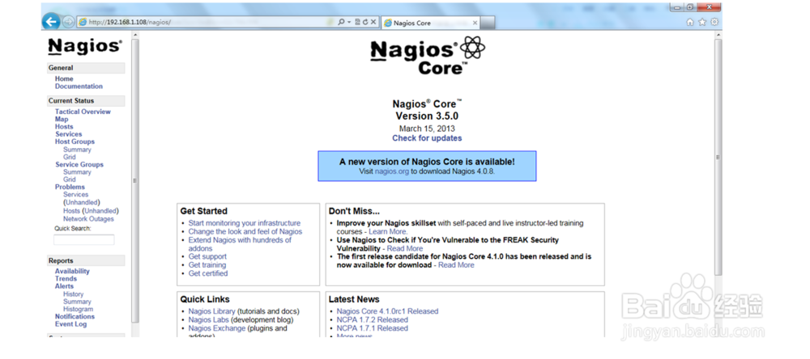
Task: Select the Nagios Core browser tab
Action: (432, 23)
